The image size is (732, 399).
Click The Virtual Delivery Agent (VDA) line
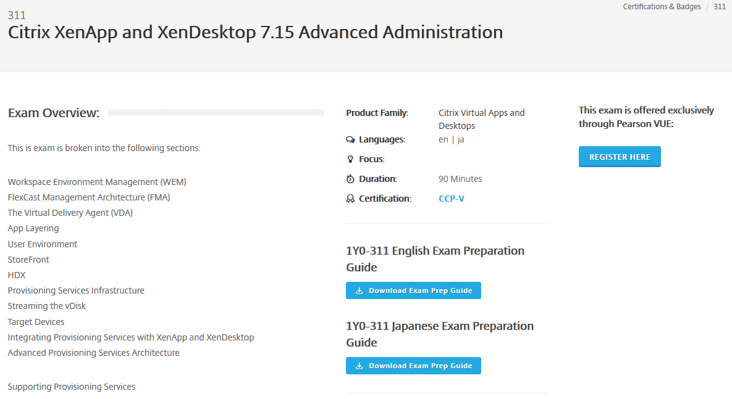pos(70,213)
